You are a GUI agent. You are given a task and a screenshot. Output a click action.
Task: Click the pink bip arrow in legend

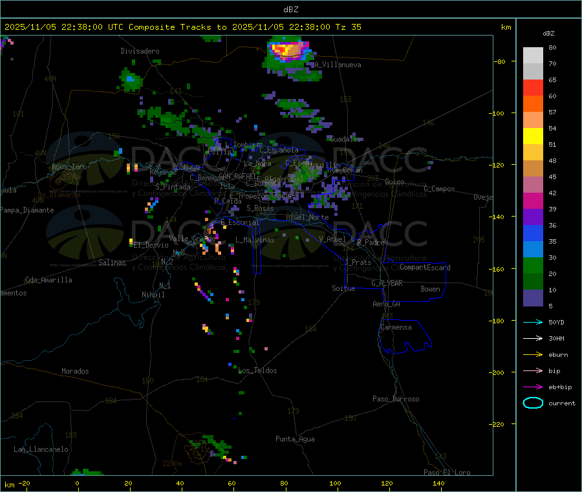[533, 370]
